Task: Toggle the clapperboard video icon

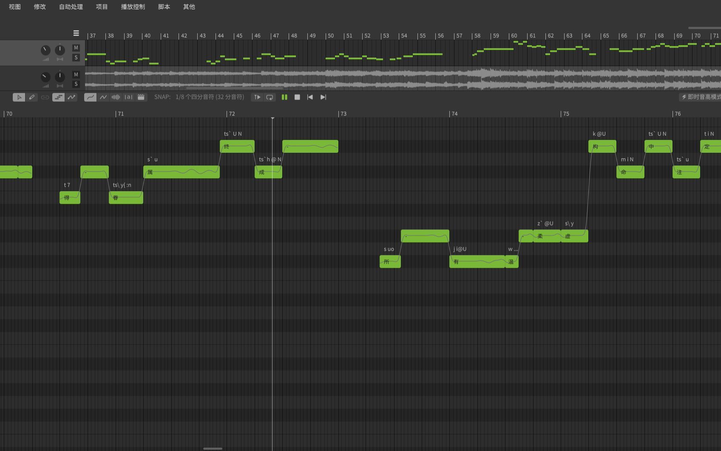Action: [x=141, y=97]
